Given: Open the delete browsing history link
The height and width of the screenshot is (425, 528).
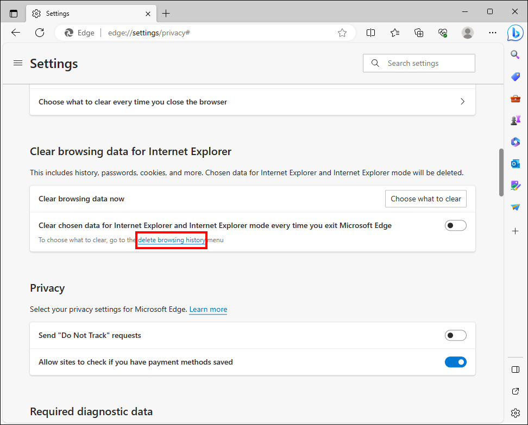Looking at the screenshot, I should tap(172, 240).
